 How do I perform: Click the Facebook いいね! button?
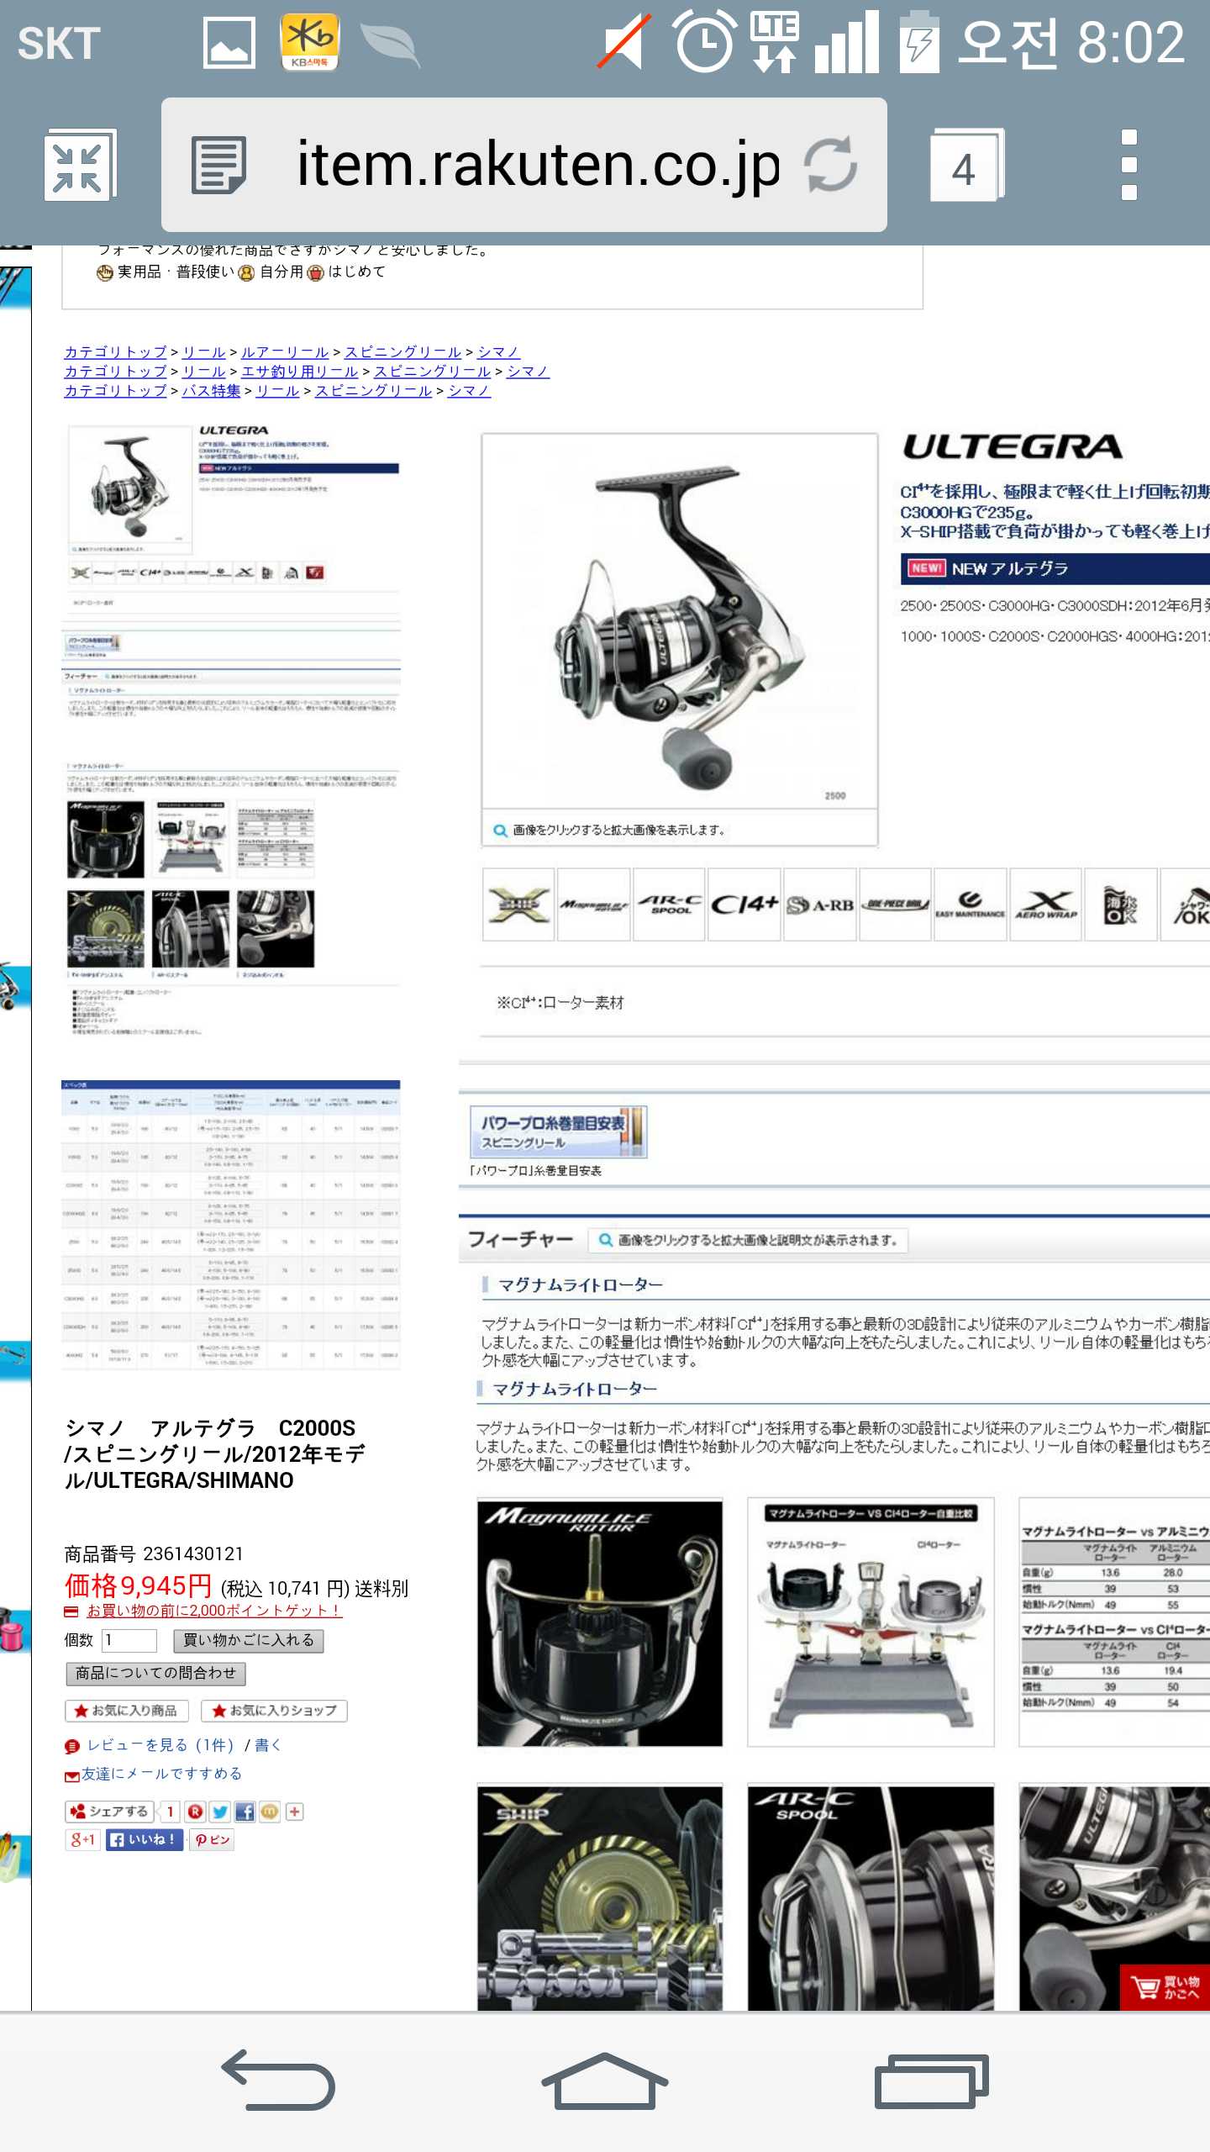coord(144,1839)
